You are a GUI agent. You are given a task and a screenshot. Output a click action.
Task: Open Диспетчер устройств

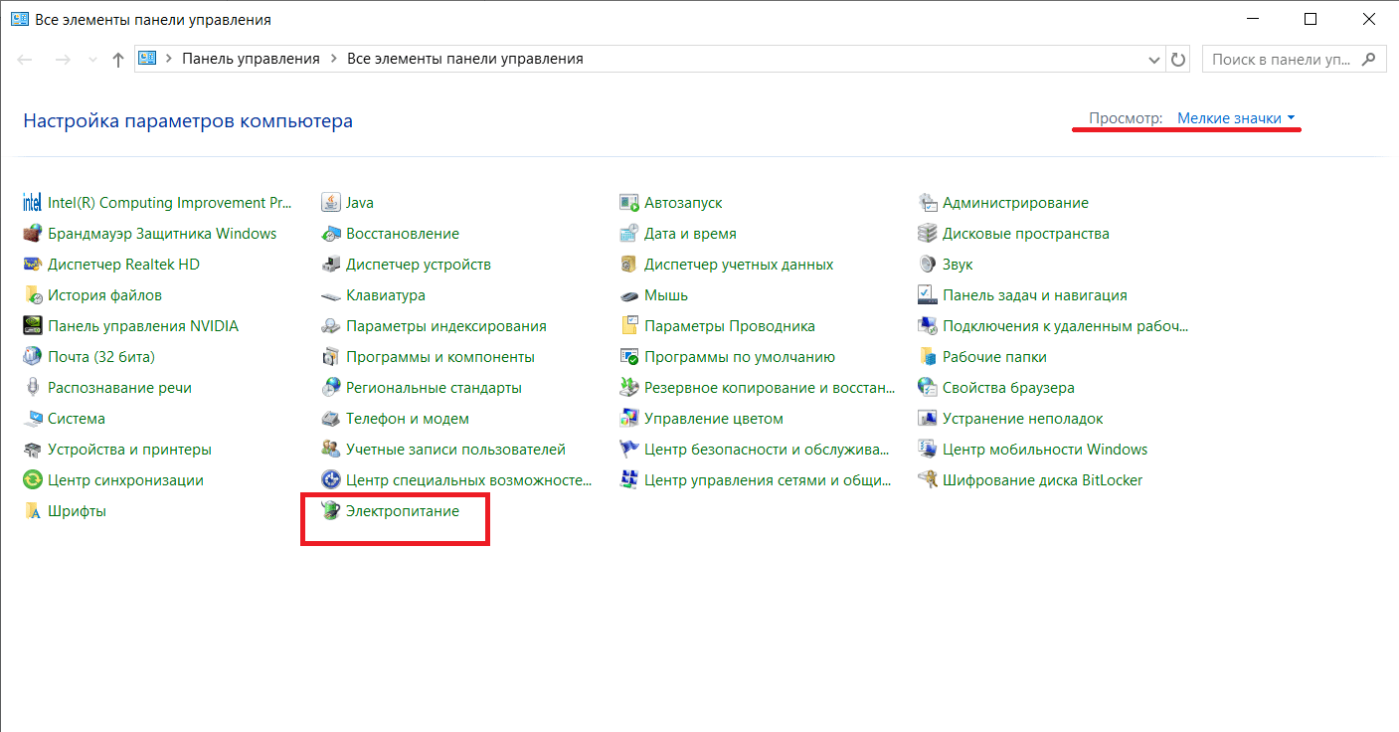[421, 264]
